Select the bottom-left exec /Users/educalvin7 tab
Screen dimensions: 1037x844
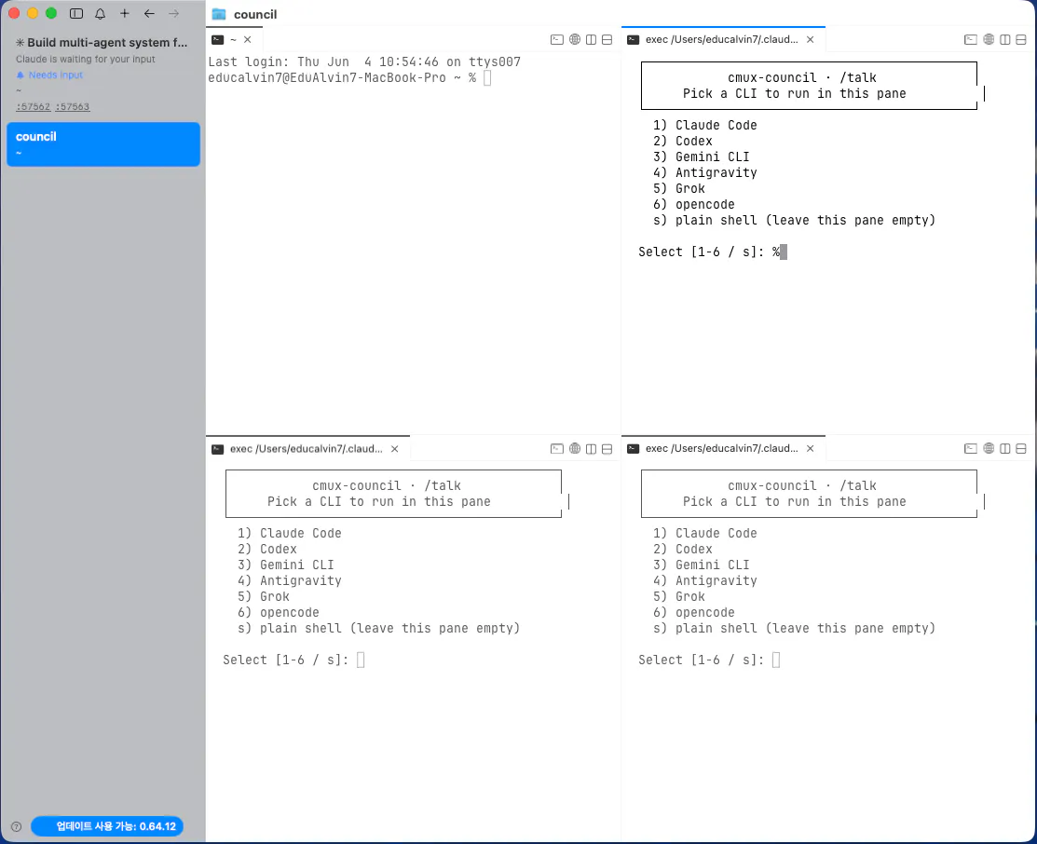click(x=307, y=448)
